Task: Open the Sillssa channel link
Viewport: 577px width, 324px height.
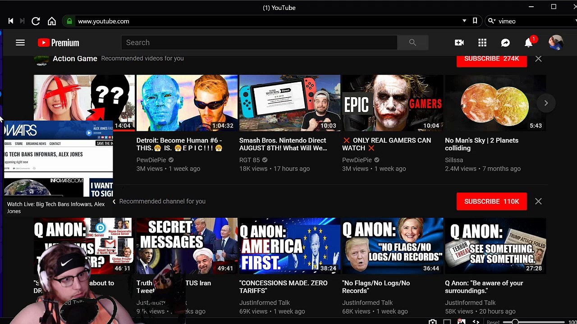Action: click(454, 160)
